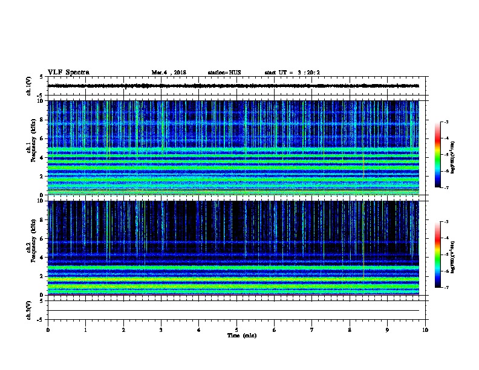Viewport: 479px width, 370px height.
Task: Click the "-3" label on ch.2 colorbar
Action: 446,222
